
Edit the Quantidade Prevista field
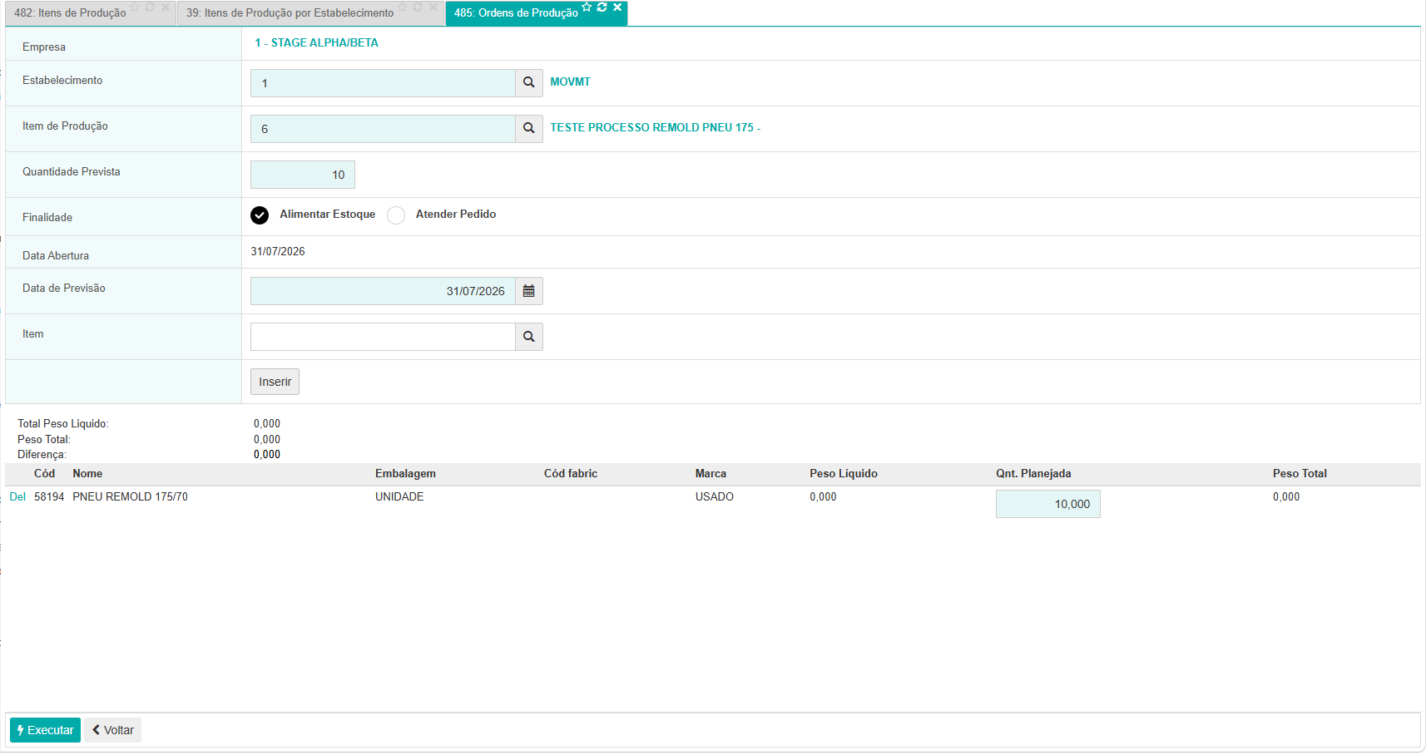303,175
